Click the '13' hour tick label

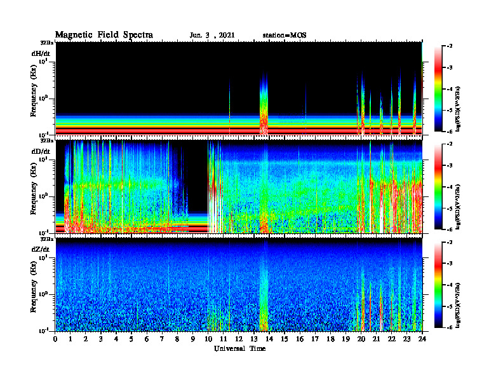tap(254, 339)
